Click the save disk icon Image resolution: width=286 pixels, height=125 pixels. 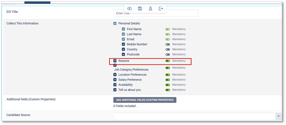point(140,9)
